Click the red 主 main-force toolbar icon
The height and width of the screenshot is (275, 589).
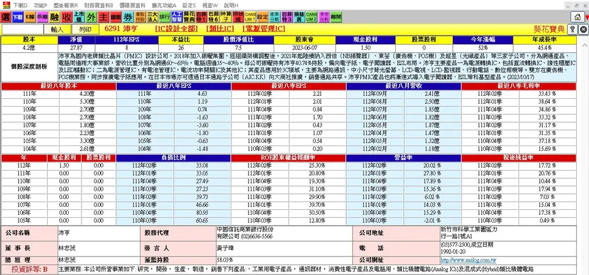click(103, 17)
